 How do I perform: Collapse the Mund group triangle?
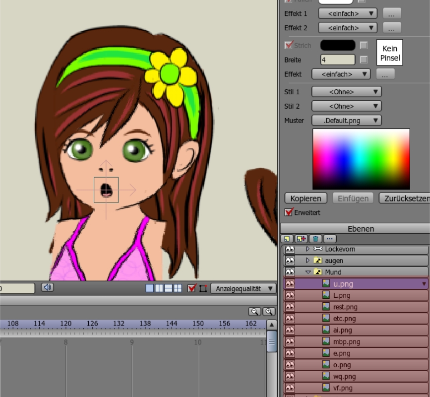pos(307,272)
